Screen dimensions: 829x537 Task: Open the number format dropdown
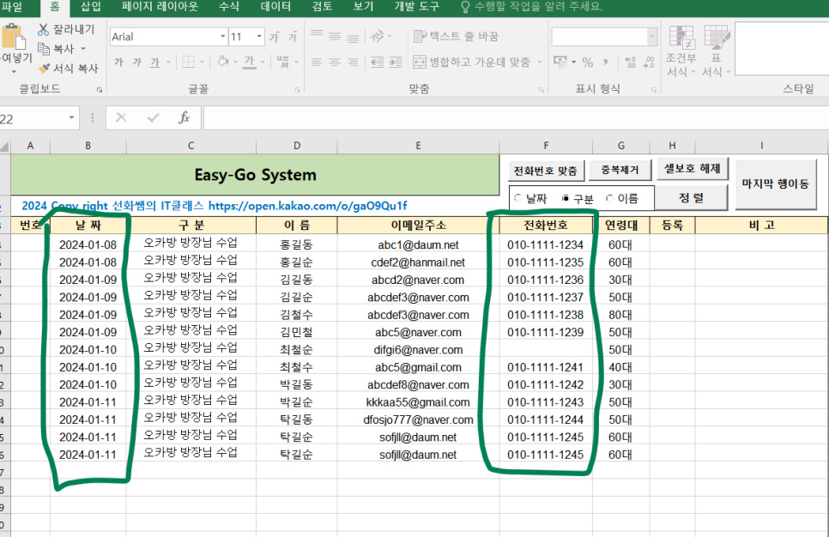point(652,37)
